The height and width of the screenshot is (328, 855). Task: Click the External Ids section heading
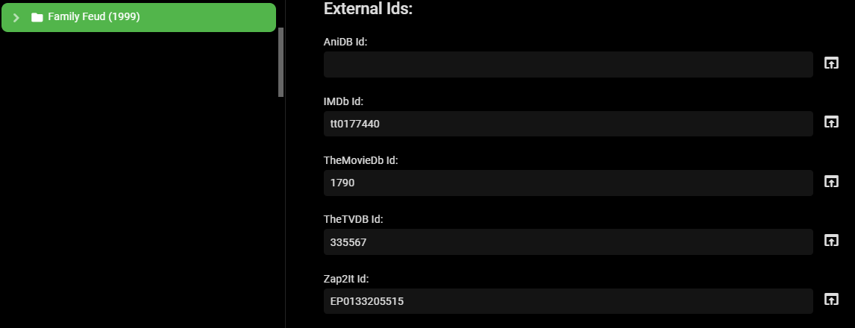(x=368, y=9)
